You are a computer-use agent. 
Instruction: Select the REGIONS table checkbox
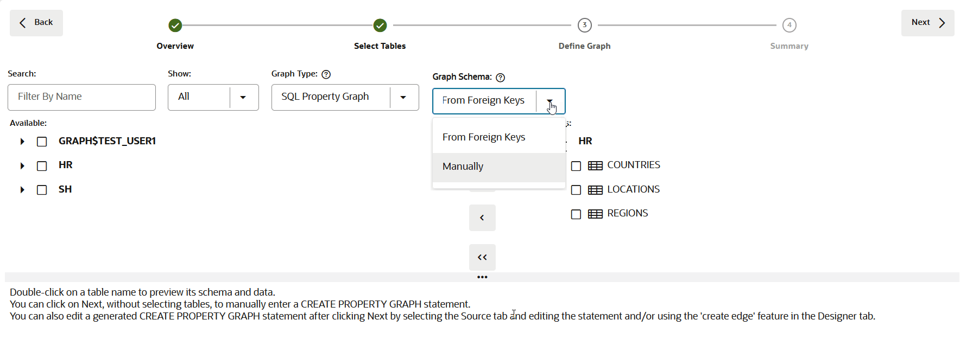click(x=576, y=214)
